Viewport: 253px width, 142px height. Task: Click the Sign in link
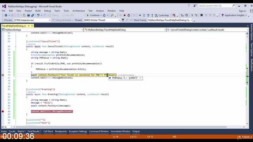click(242, 11)
